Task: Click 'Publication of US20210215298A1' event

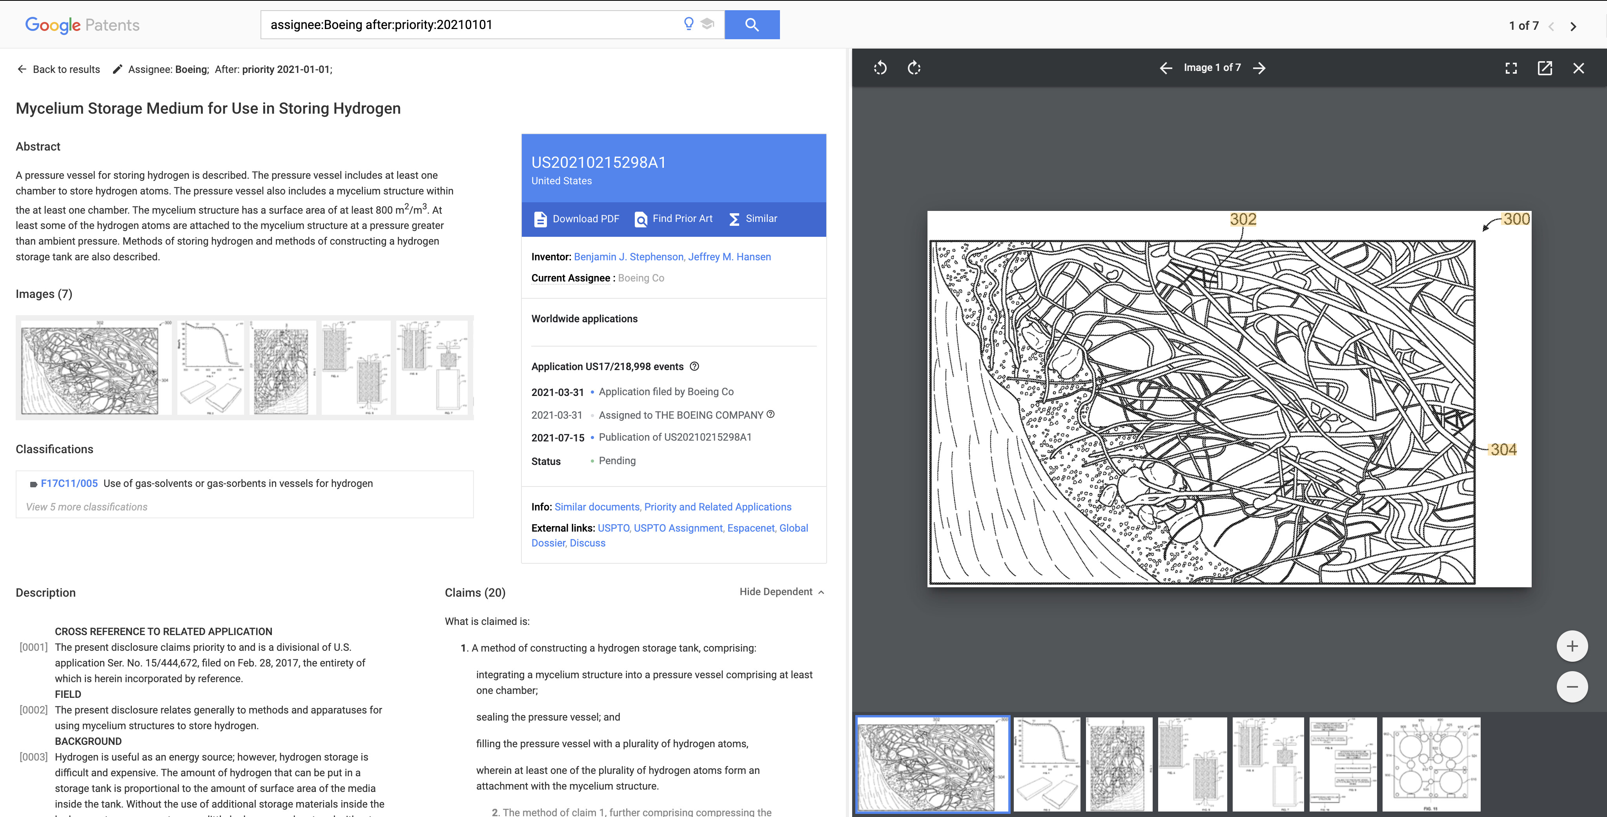Action: [x=675, y=437]
